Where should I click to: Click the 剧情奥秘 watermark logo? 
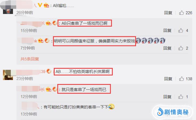173,112
